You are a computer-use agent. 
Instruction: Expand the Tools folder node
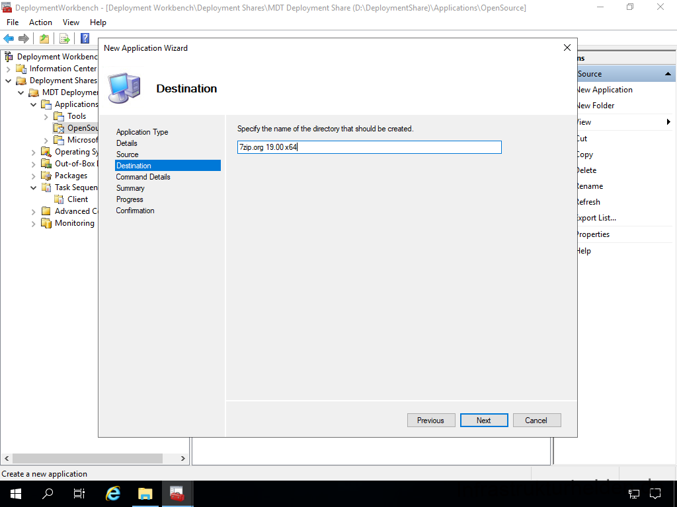click(x=46, y=116)
